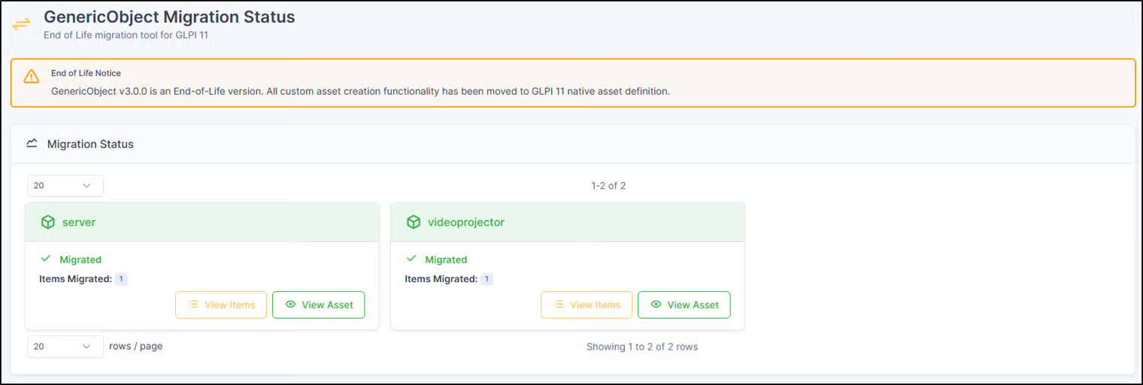Click the migration arrows icon beside the page title
Screen dimensions: 1143x385
pyautogui.click(x=21, y=24)
